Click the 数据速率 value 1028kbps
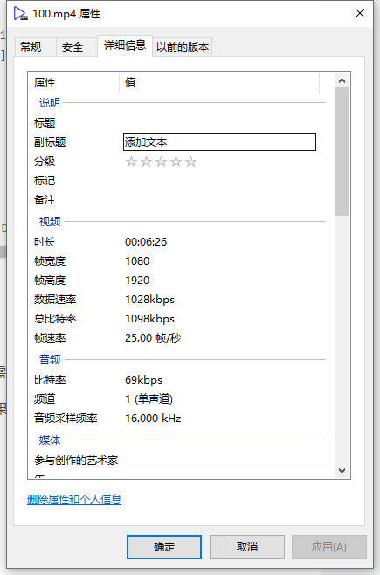 tap(150, 300)
